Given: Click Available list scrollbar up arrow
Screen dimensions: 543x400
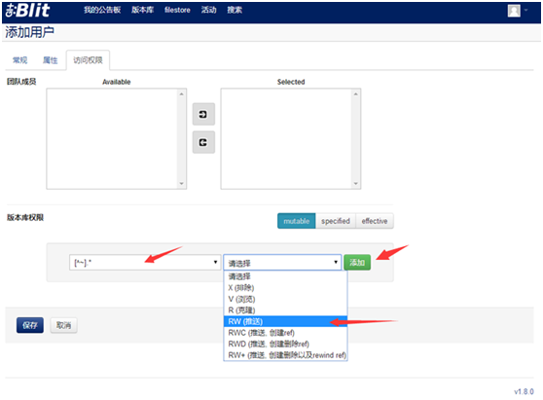Looking at the screenshot, I should coord(181,93).
